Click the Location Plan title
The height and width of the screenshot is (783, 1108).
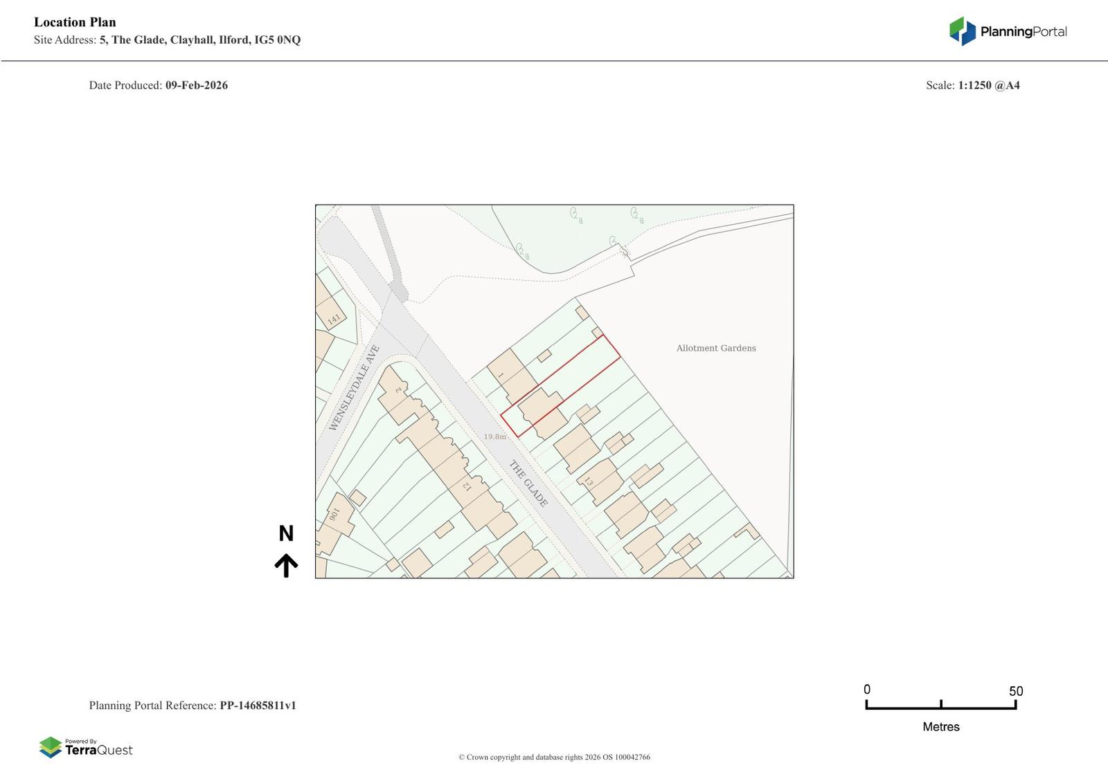coord(75,22)
